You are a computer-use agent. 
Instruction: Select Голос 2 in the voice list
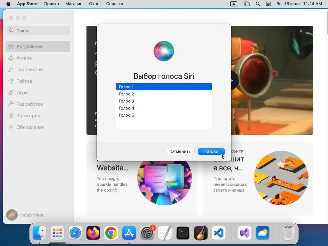click(164, 94)
